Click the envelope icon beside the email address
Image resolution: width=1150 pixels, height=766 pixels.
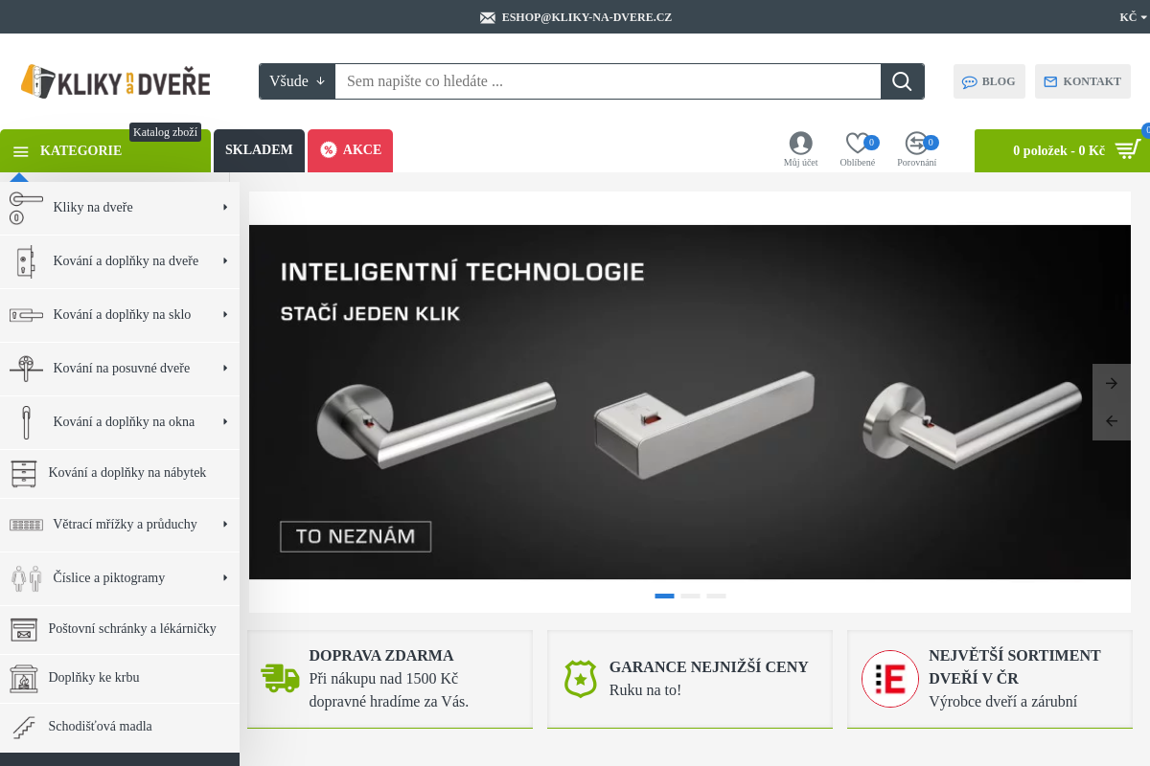pos(488,17)
